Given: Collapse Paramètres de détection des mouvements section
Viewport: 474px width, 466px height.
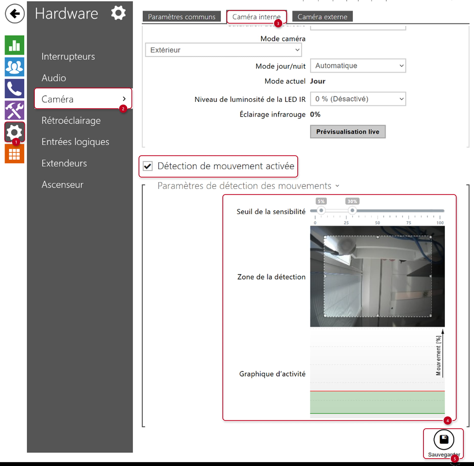Looking at the screenshot, I should pyautogui.click(x=248, y=186).
